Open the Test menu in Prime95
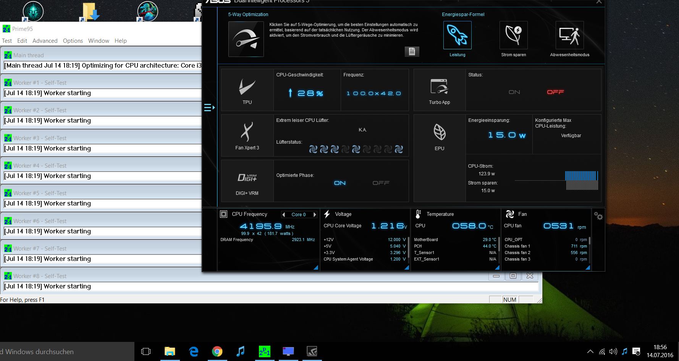 [7, 41]
